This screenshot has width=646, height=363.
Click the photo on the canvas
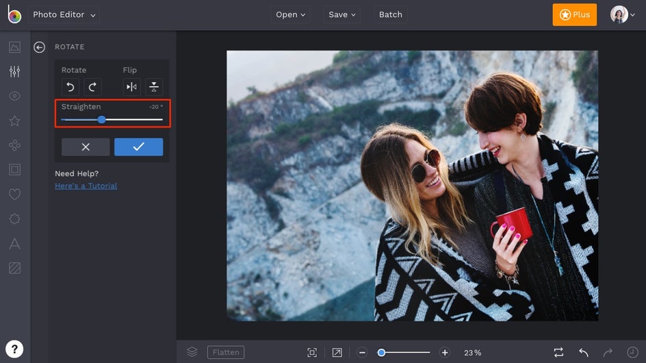pyautogui.click(x=413, y=186)
